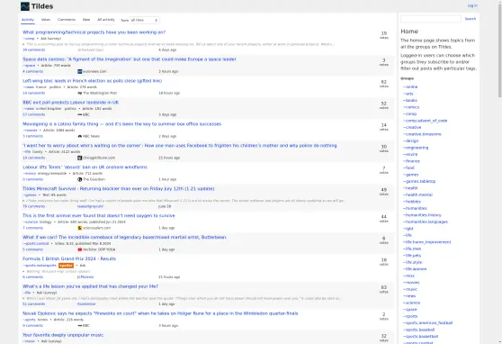The height and width of the screenshot is (344, 502).
Task: Click the '49 votes' count on Minecraft post
Action: coord(384,192)
